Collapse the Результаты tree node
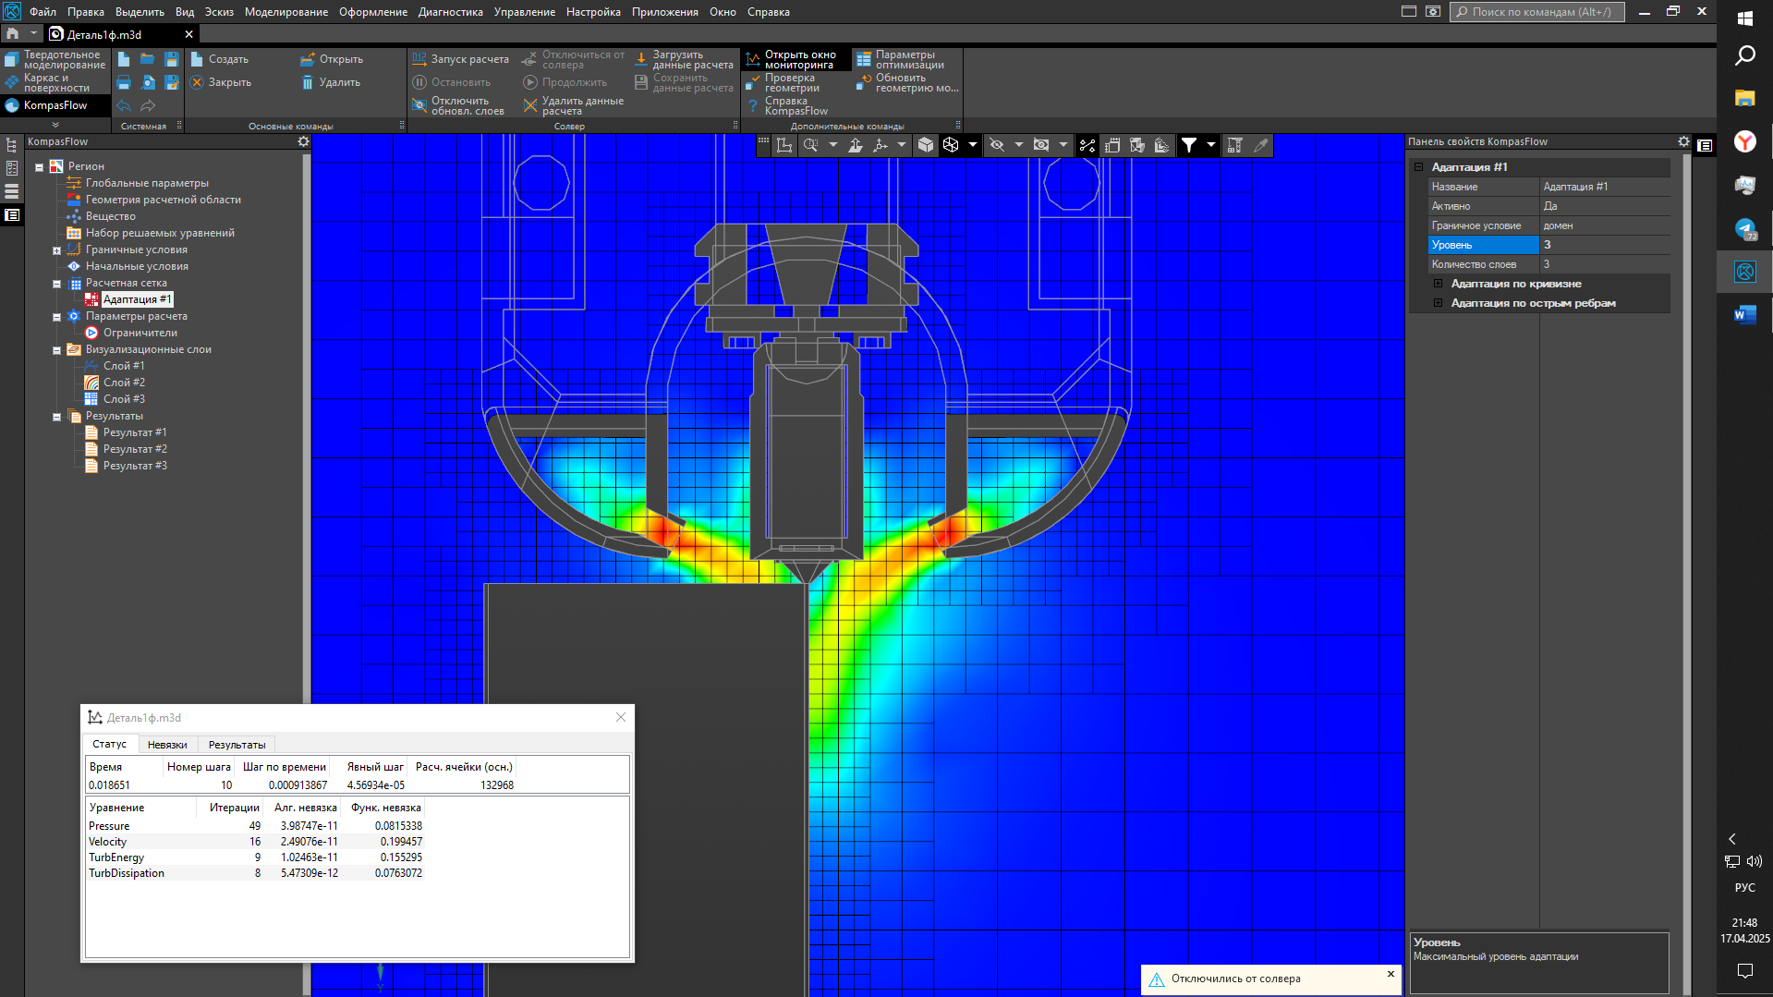The image size is (1773, 997). pyautogui.click(x=56, y=417)
